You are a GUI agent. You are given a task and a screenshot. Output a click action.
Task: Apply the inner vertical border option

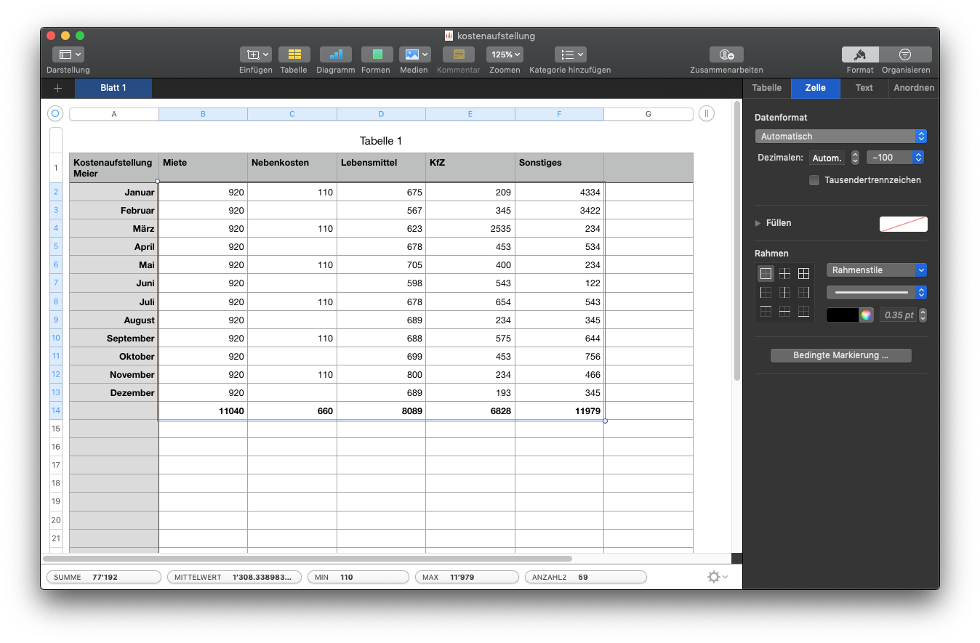pyautogui.click(x=784, y=292)
